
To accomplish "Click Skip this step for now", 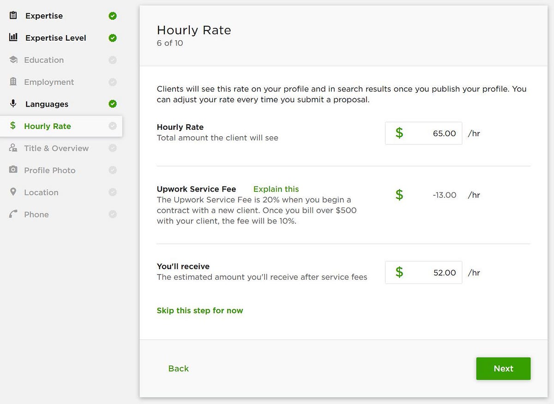I will [200, 310].
